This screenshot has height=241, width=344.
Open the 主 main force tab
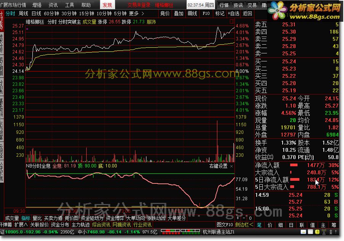coord(323,225)
